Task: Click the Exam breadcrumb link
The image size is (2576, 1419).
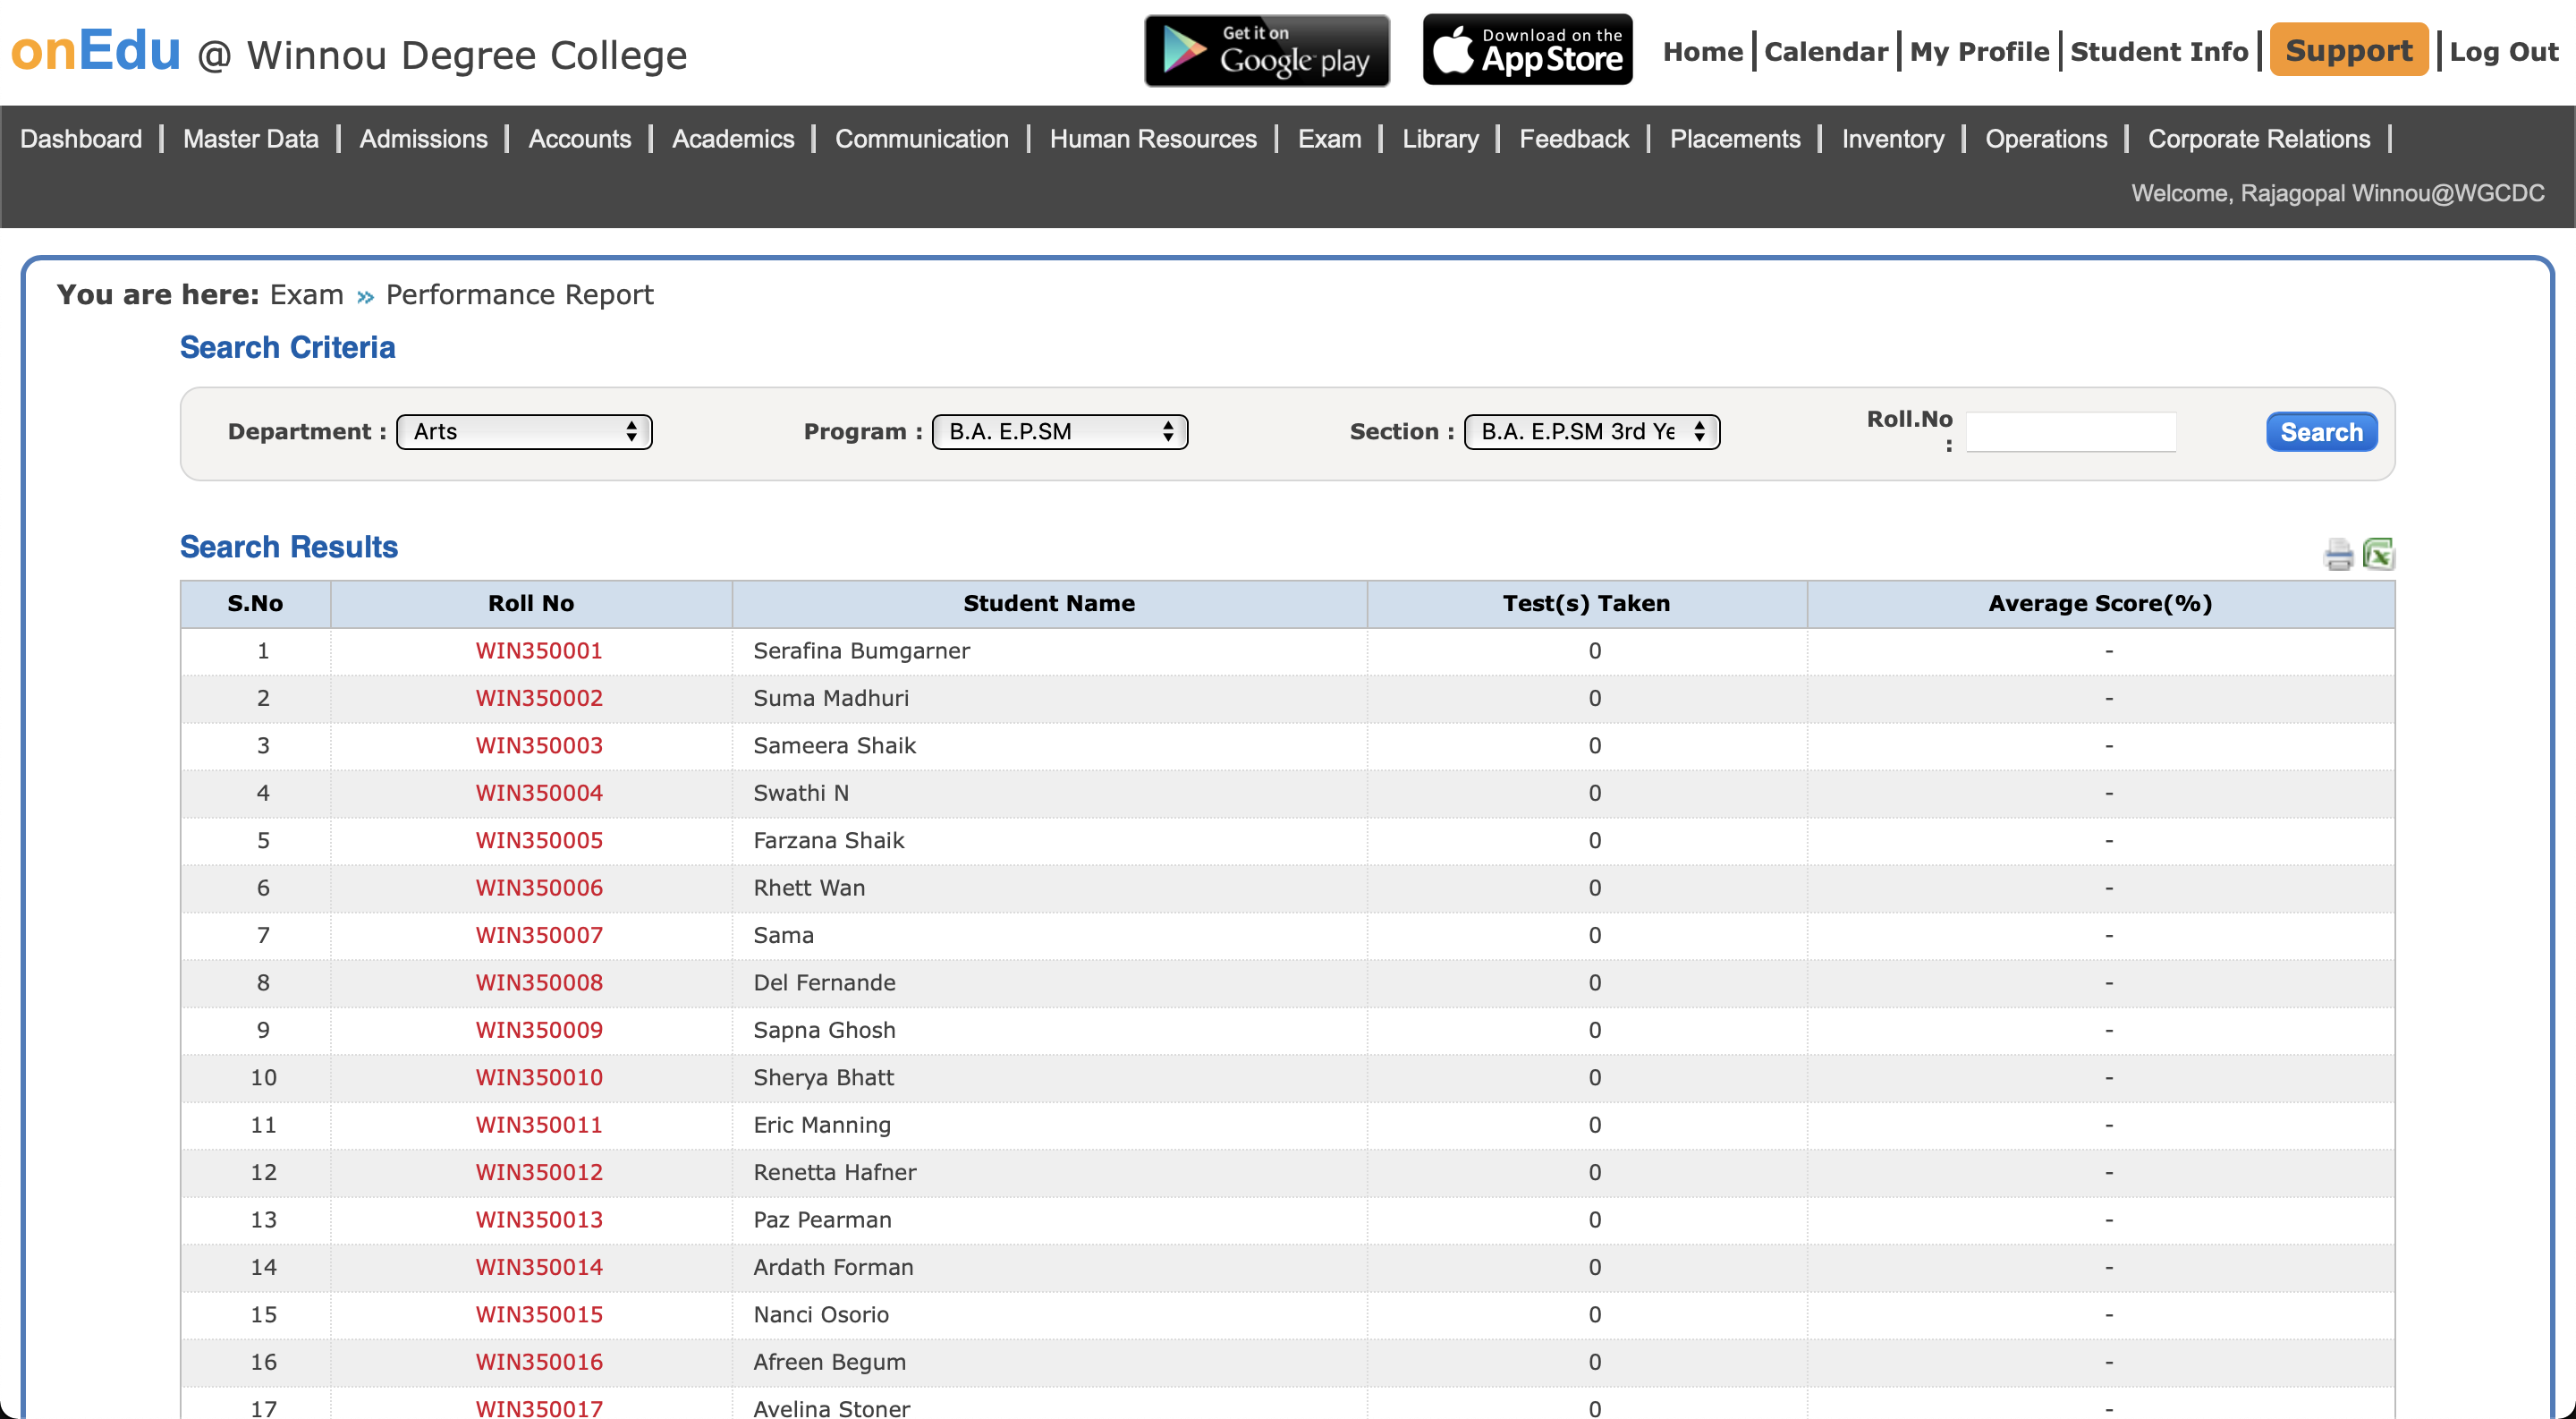Action: [x=306, y=295]
